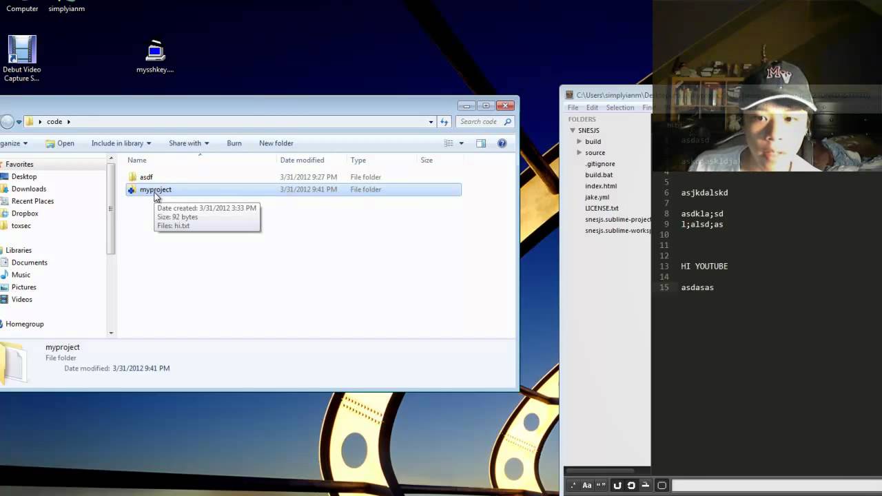Open the Include in library dropdown
The height and width of the screenshot is (496, 882).
[121, 143]
